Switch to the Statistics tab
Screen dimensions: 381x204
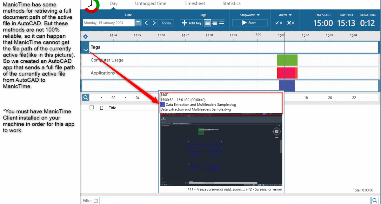pos(231,3)
